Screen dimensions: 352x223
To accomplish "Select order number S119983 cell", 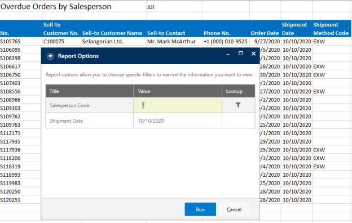I will (x=20, y=183).
